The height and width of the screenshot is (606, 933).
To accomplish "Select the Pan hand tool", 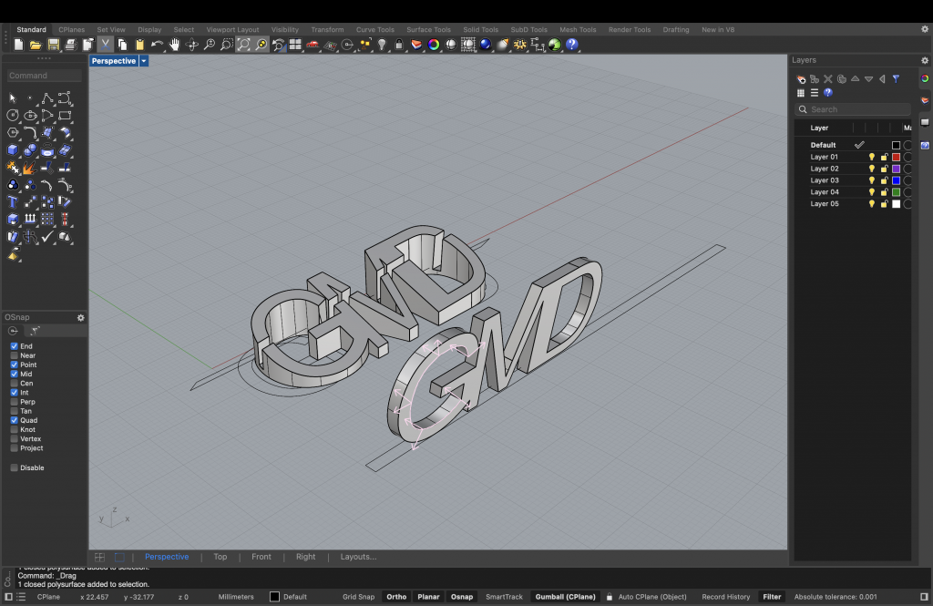I will (x=174, y=45).
